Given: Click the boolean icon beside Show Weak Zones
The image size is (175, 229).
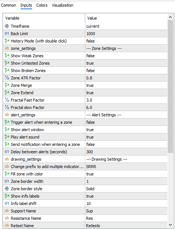Looking at the screenshot, I should (7, 56).
